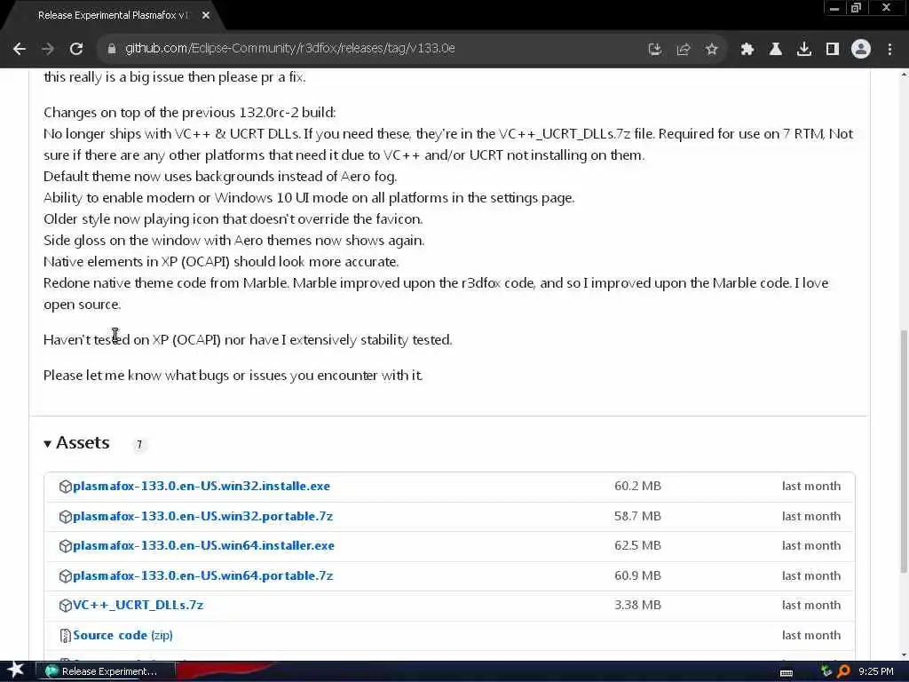Click the 9:25 PM taskbar clock
Screen dimensions: 909x682
(876, 671)
